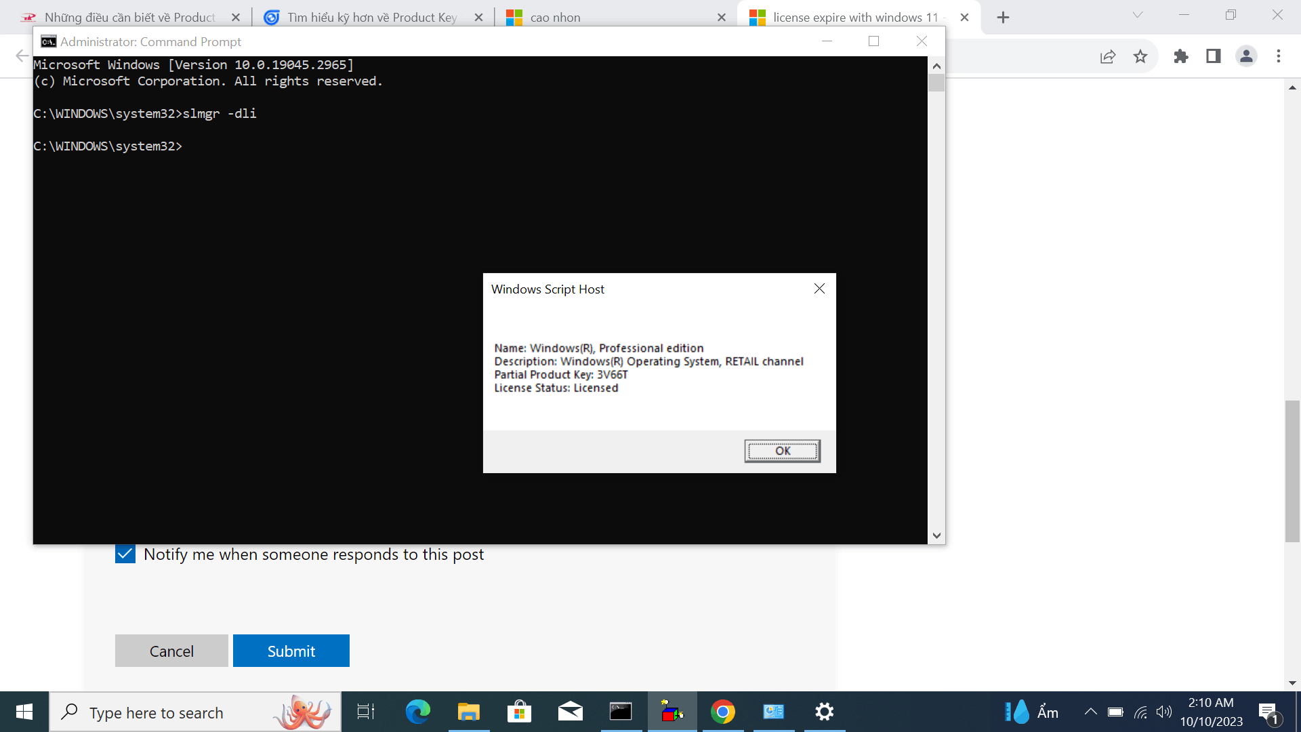This screenshot has width=1301, height=732.
Task: Switch to Command Prompt taskbar icon
Action: (621, 712)
